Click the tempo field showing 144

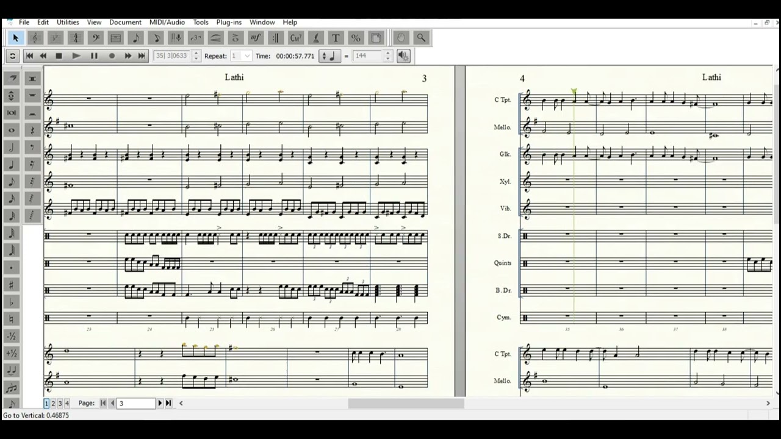pos(367,56)
